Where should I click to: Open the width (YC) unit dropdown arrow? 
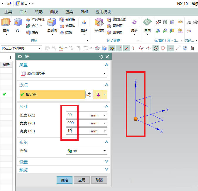(105, 123)
